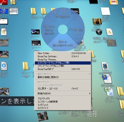The image size is (124, 122).
Task: Select エクスプローラ ウィンドウをここで開く entry
Action: [x=63, y=63]
